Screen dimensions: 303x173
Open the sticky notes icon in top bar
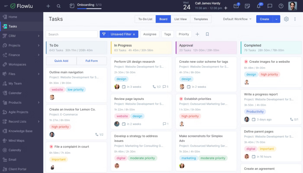click(x=248, y=6)
